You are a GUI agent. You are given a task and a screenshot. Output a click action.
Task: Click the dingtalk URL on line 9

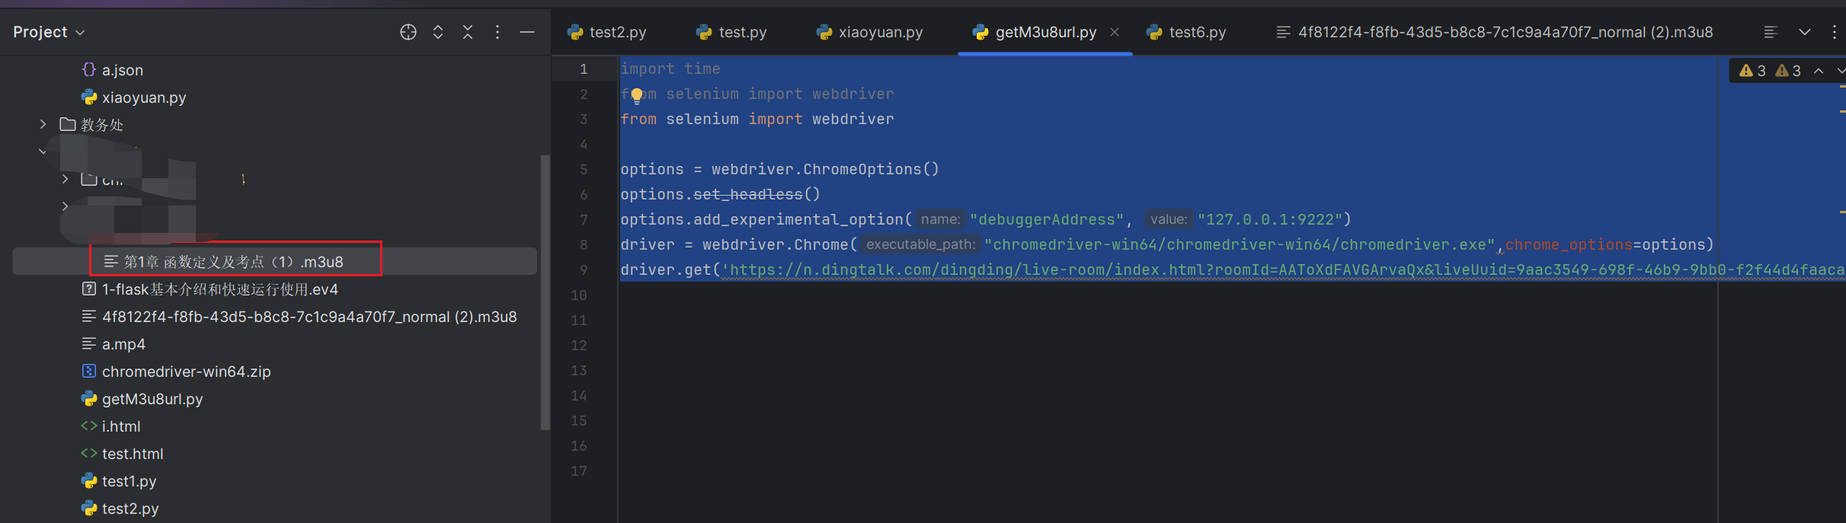(1283, 270)
